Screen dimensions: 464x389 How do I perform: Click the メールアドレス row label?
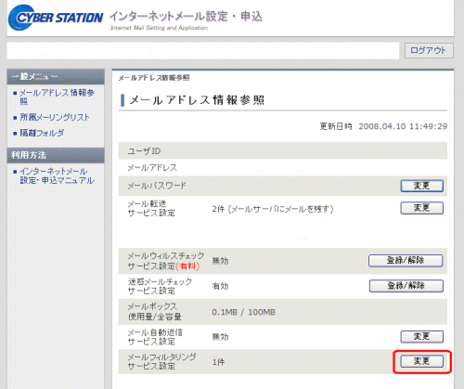pyautogui.click(x=152, y=167)
